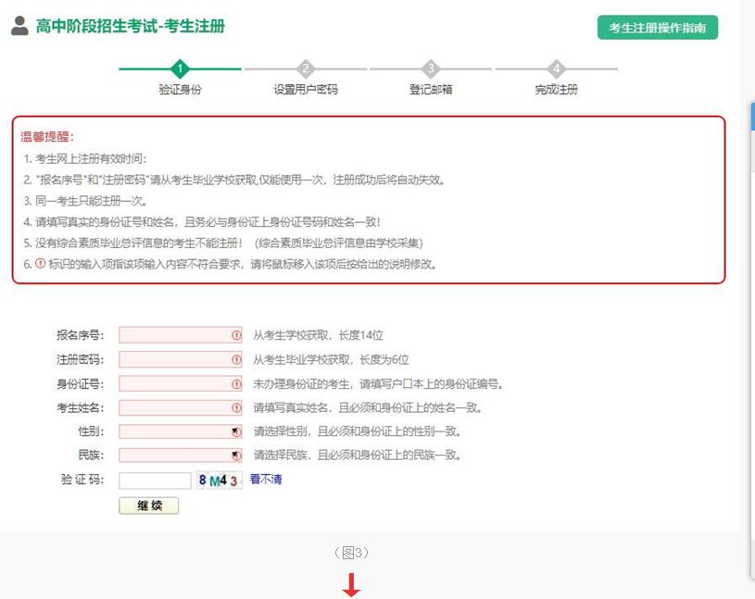Click the step 3 circle for 登记邮箱
755x599 pixels.
(x=431, y=68)
